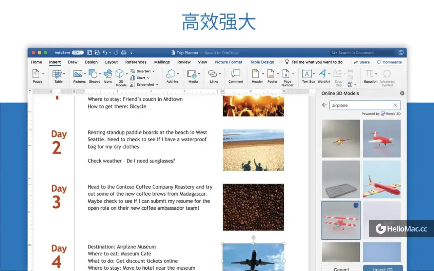
Task: Click the Date & Time icon
Action: pyautogui.click(x=350, y=78)
